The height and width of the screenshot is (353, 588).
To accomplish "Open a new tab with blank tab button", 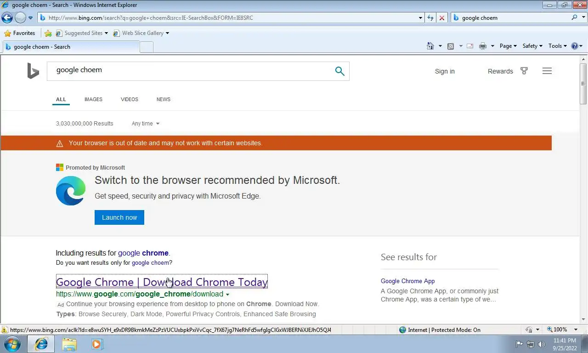I will pos(146,47).
